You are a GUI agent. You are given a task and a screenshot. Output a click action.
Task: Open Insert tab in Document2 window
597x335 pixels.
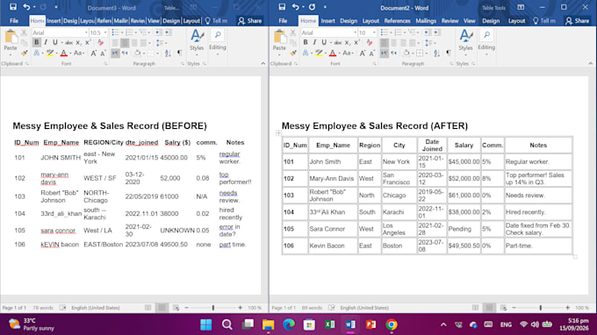(327, 21)
